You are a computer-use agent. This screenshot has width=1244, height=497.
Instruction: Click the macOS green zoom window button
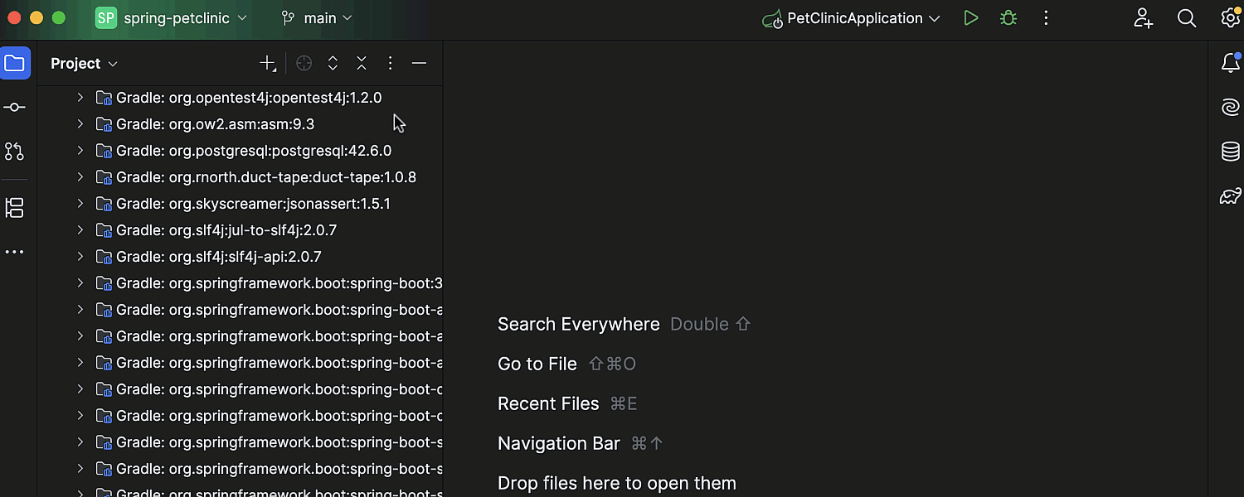[58, 18]
